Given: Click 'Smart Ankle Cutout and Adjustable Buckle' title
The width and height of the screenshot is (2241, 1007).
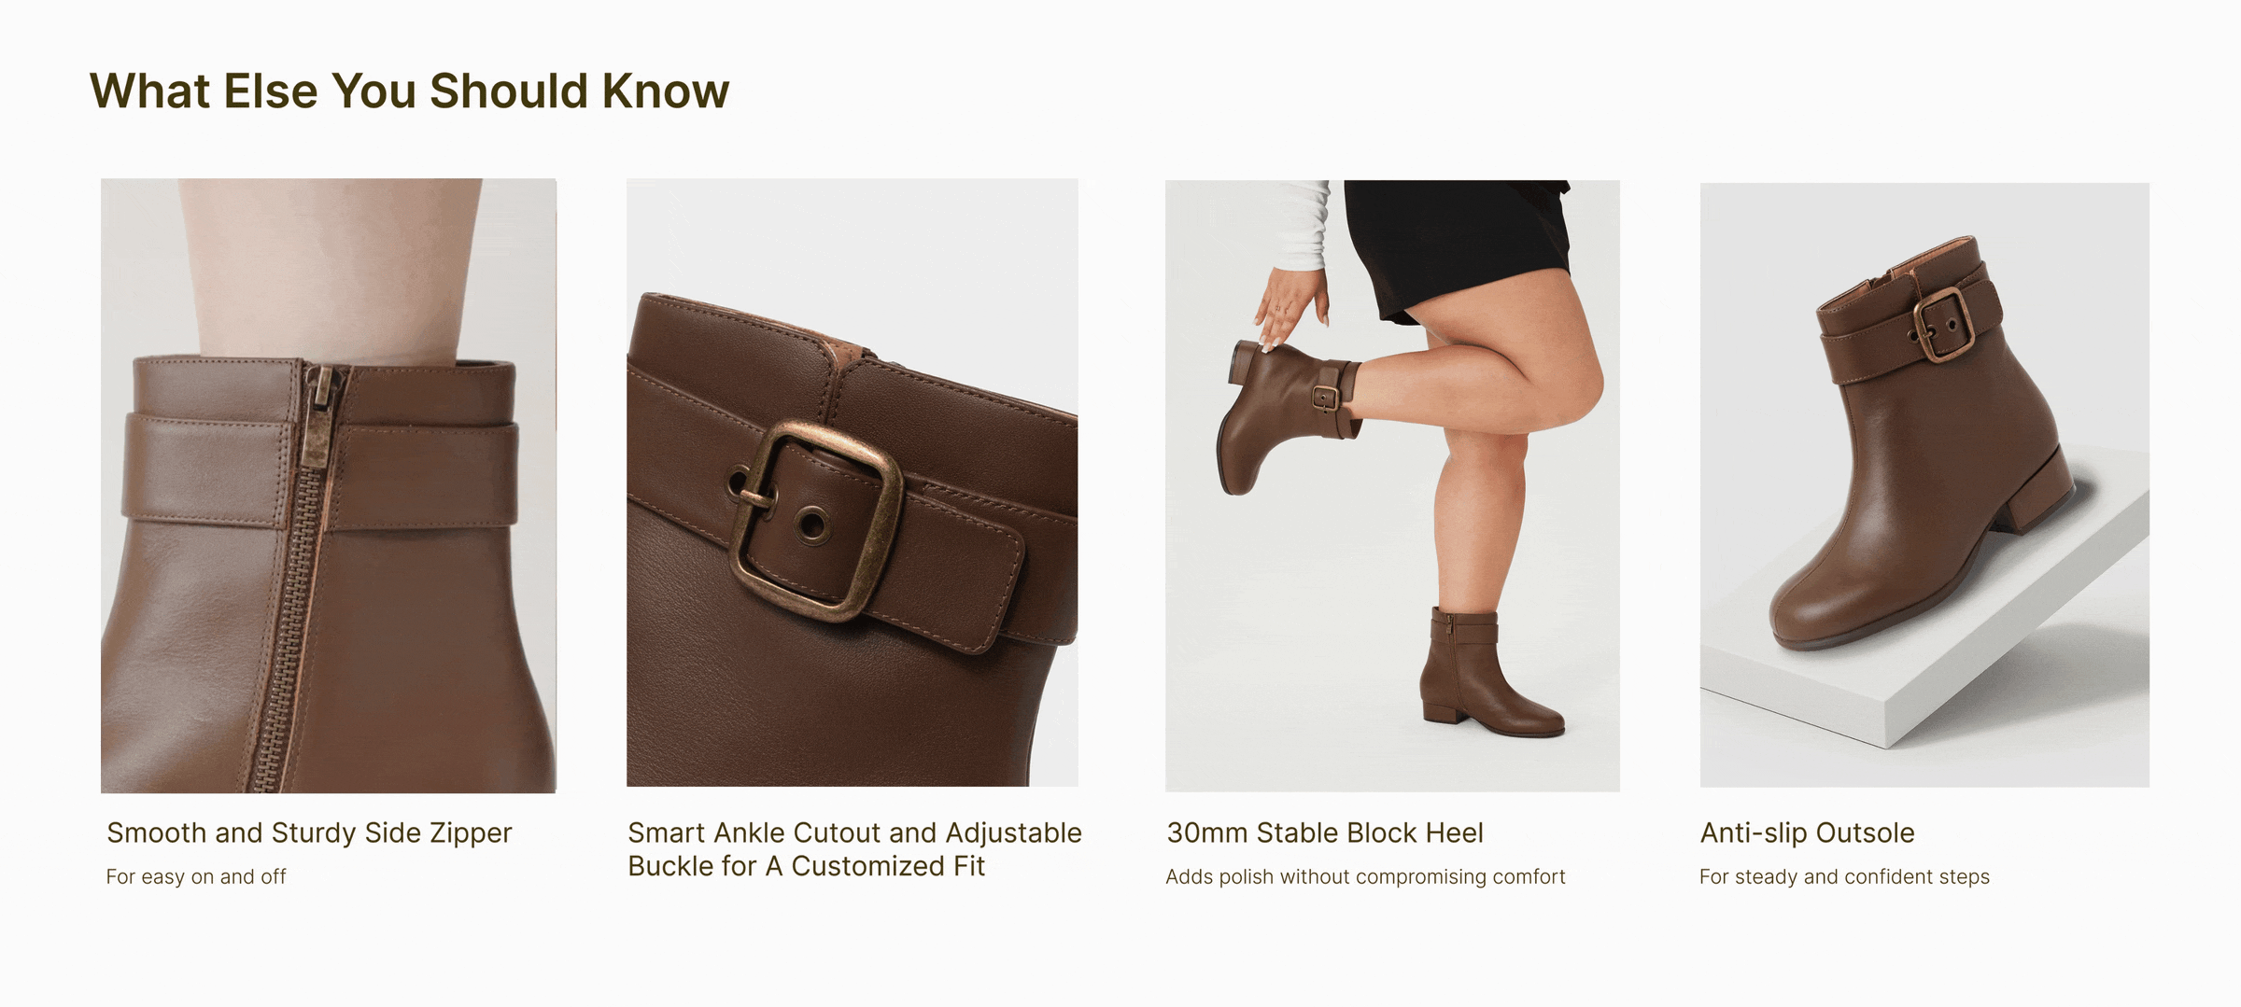Looking at the screenshot, I should pyautogui.click(x=854, y=849).
